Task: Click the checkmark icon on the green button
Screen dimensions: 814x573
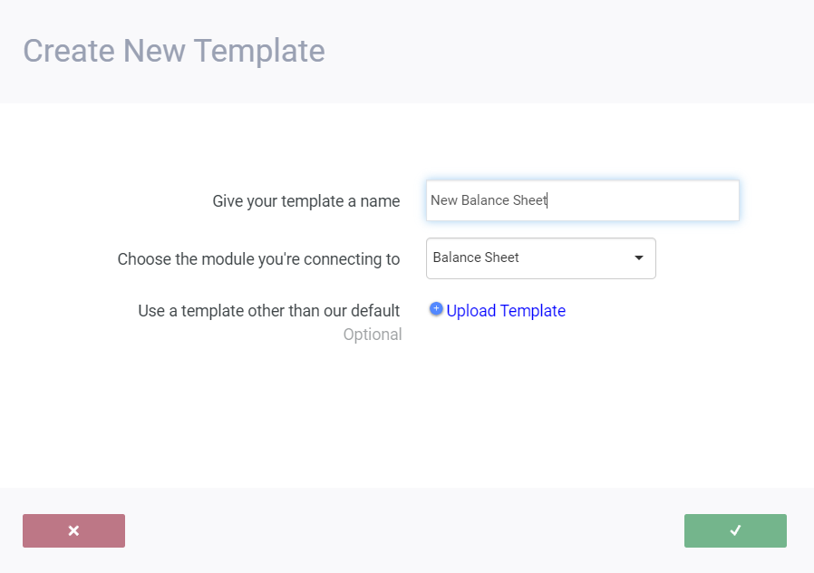Action: [735, 530]
